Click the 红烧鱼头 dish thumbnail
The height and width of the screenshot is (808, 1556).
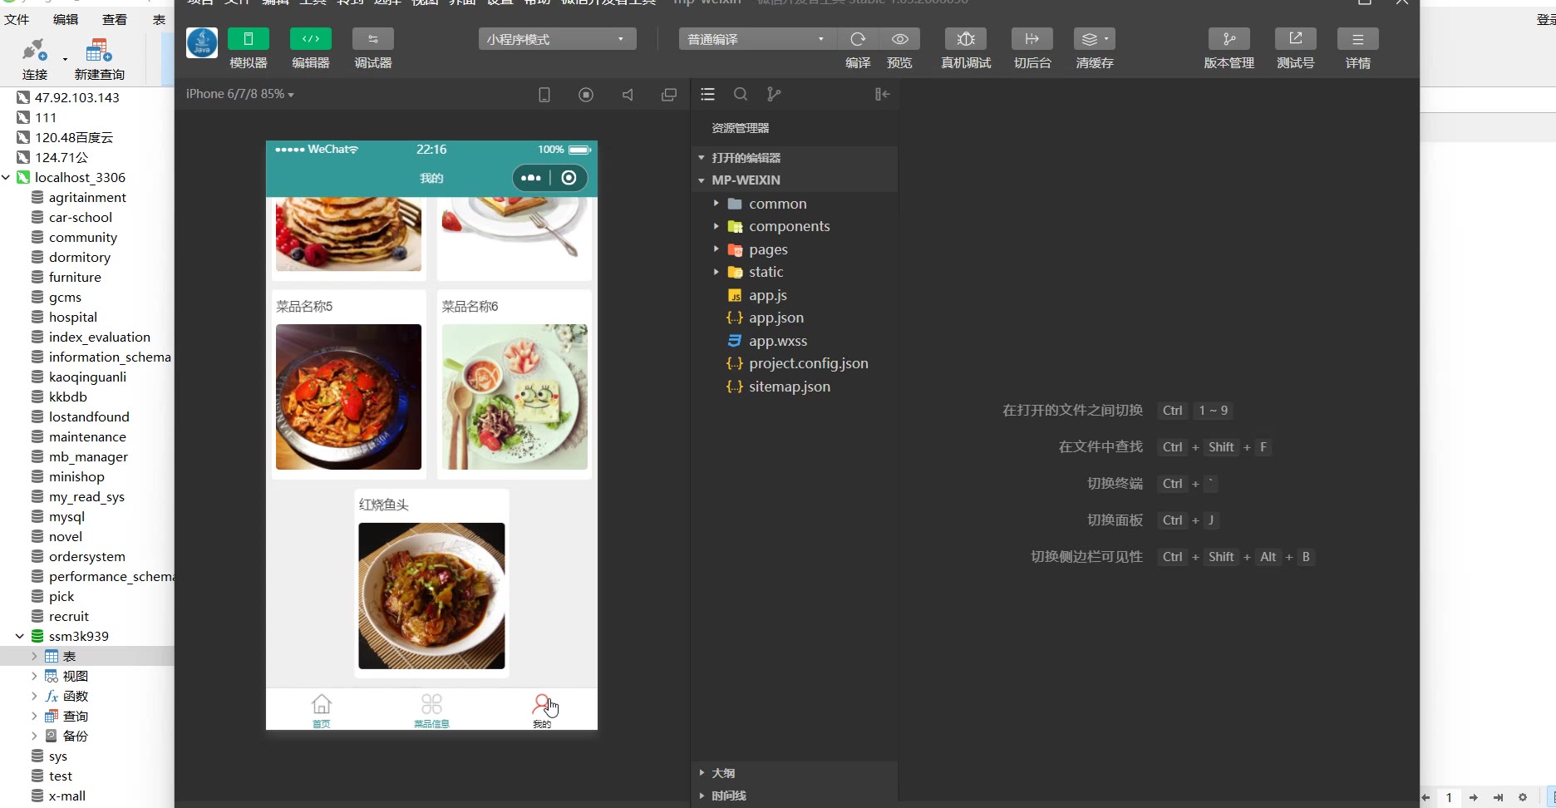(431, 595)
